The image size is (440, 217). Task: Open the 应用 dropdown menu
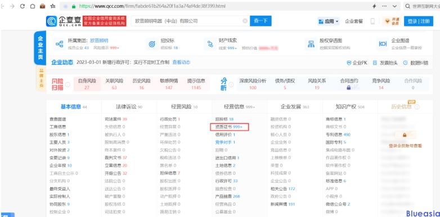[329, 21]
